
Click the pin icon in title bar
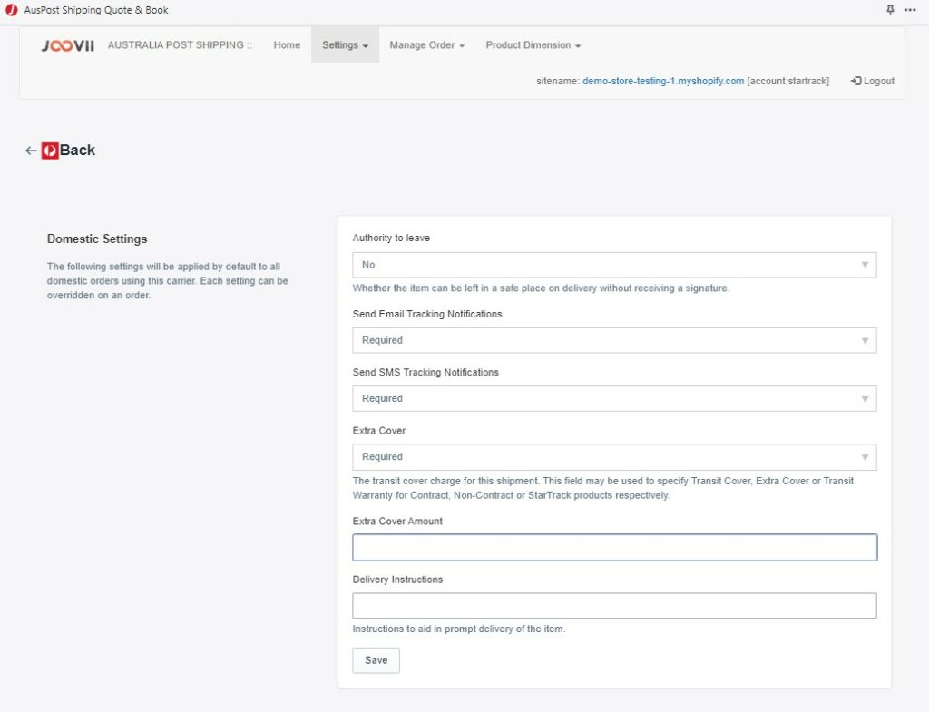click(x=890, y=9)
